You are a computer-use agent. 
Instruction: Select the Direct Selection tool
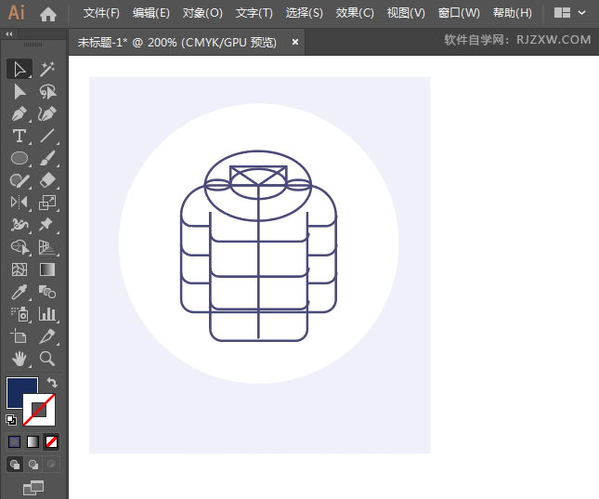(x=19, y=91)
